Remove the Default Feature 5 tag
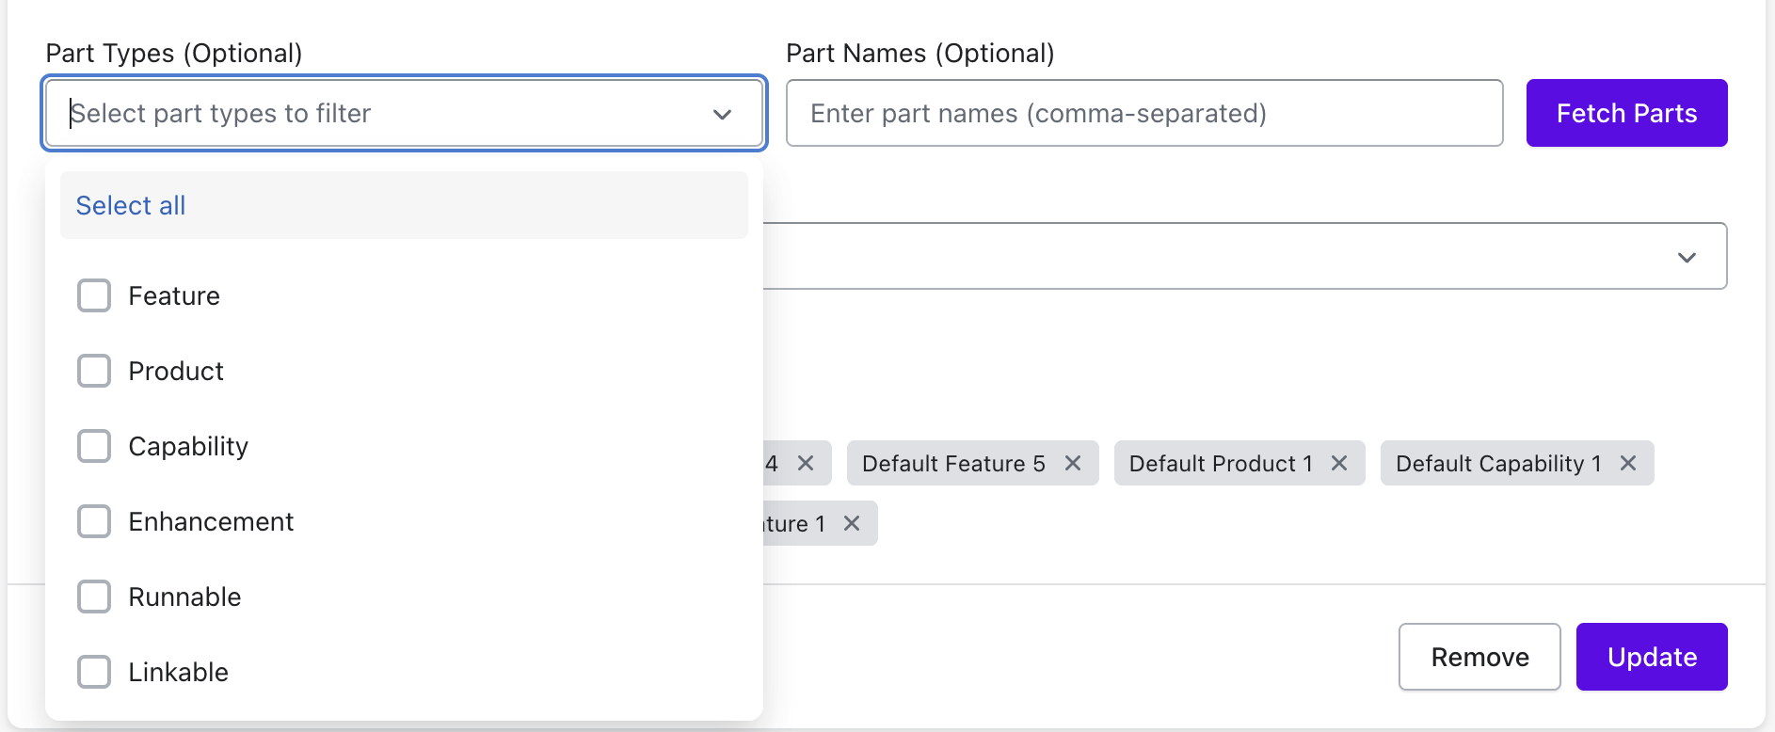The width and height of the screenshot is (1775, 732). (x=1072, y=463)
